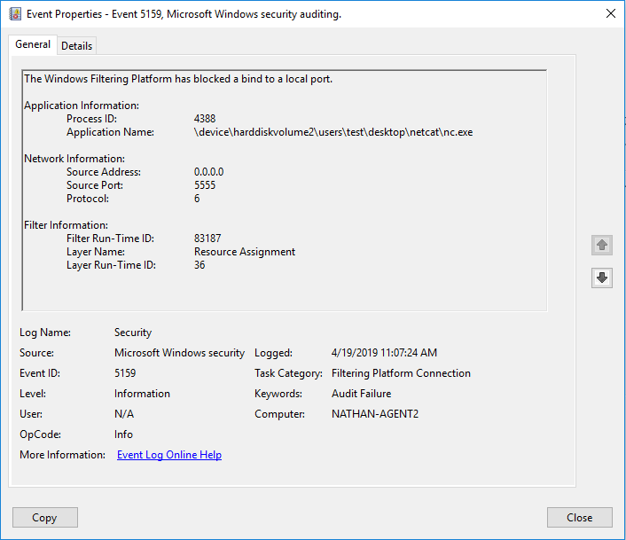Click the Process ID value 4388
Screen dimensions: 626x540
pyautogui.click(x=205, y=119)
